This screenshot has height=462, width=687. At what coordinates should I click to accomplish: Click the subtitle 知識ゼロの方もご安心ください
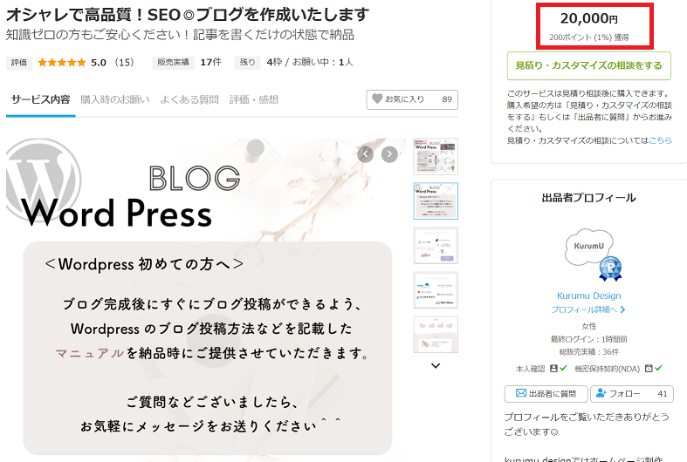point(180,35)
